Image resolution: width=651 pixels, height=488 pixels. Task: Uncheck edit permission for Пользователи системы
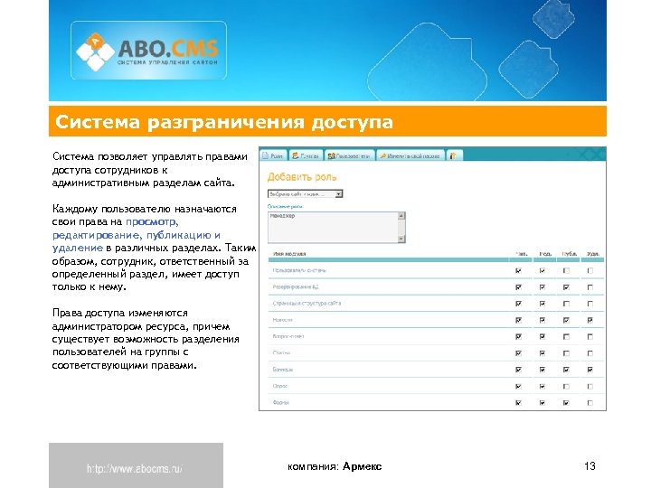click(542, 270)
